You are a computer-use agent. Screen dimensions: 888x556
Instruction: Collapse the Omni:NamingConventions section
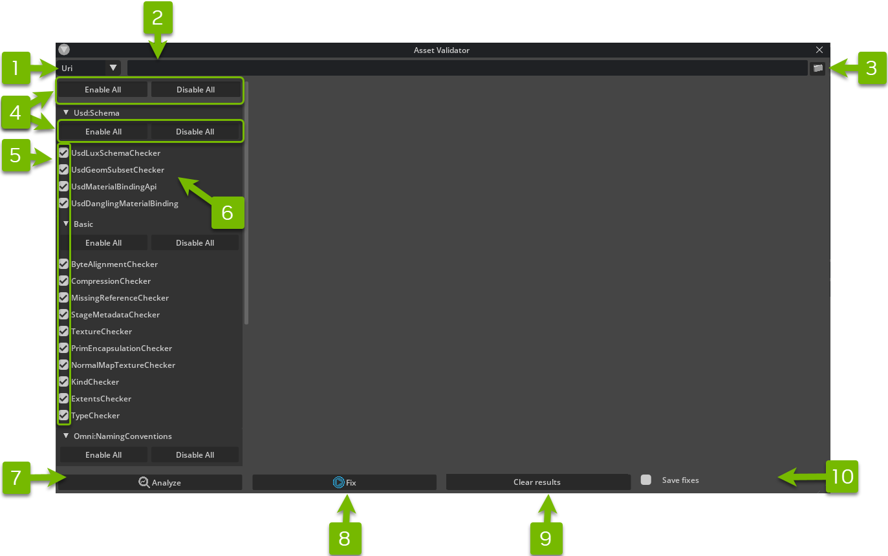click(65, 436)
